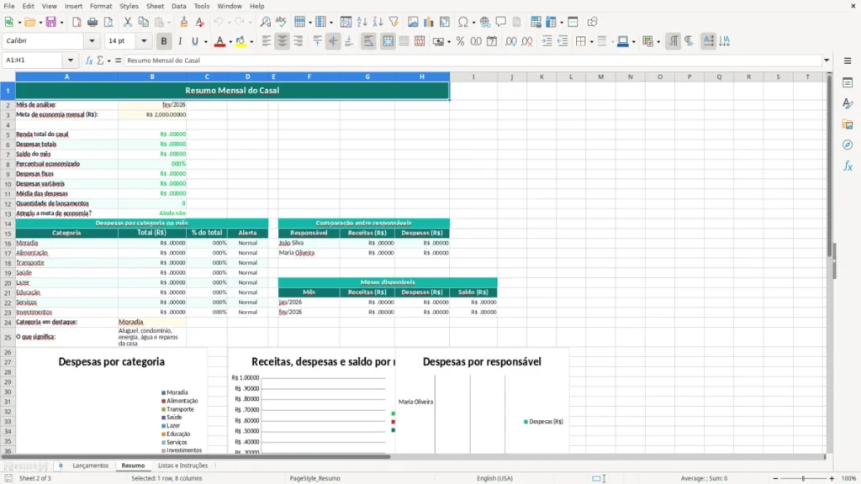Select row 14 header
861x484 pixels.
(x=8, y=224)
